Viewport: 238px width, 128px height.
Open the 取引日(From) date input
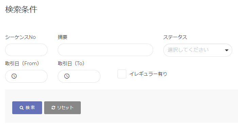click(26, 76)
